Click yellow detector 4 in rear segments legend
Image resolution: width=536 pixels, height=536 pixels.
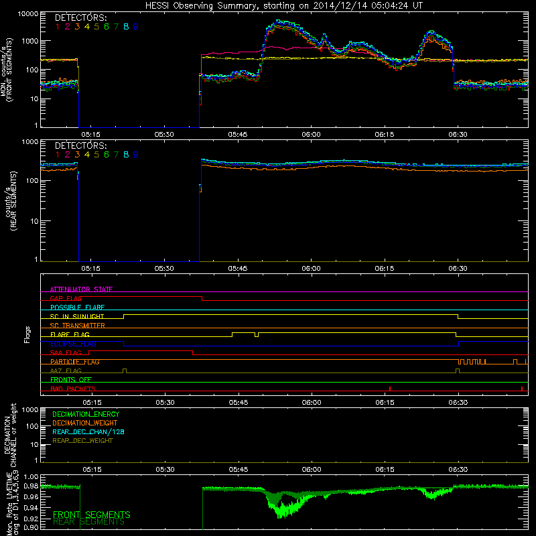pos(87,155)
